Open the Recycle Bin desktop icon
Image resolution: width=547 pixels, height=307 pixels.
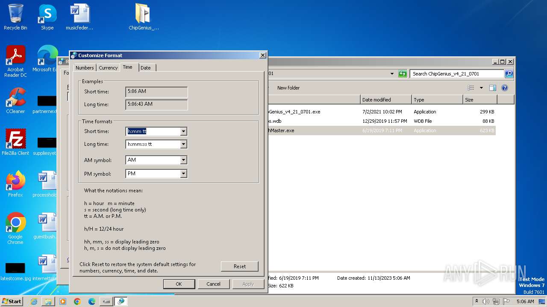click(x=15, y=17)
